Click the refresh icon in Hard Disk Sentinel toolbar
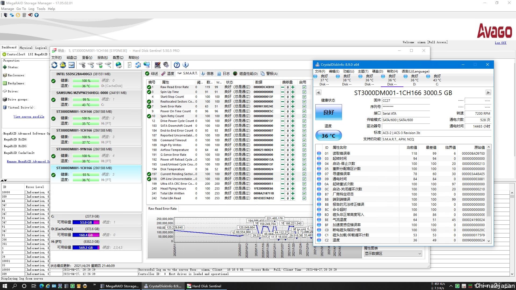The height and width of the screenshot is (290, 516). (x=54, y=65)
